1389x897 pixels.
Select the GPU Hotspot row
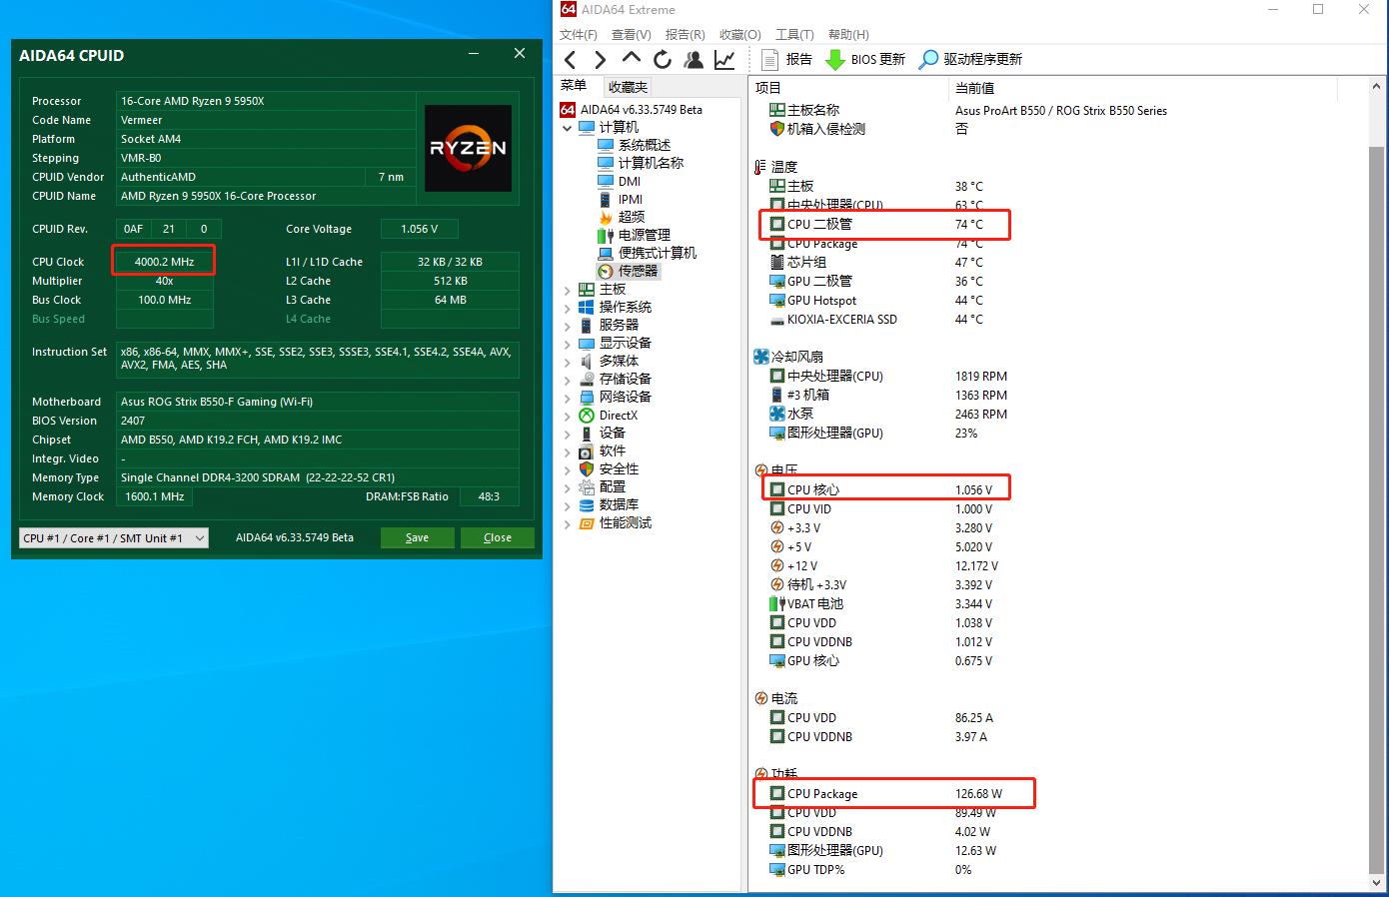[877, 301]
